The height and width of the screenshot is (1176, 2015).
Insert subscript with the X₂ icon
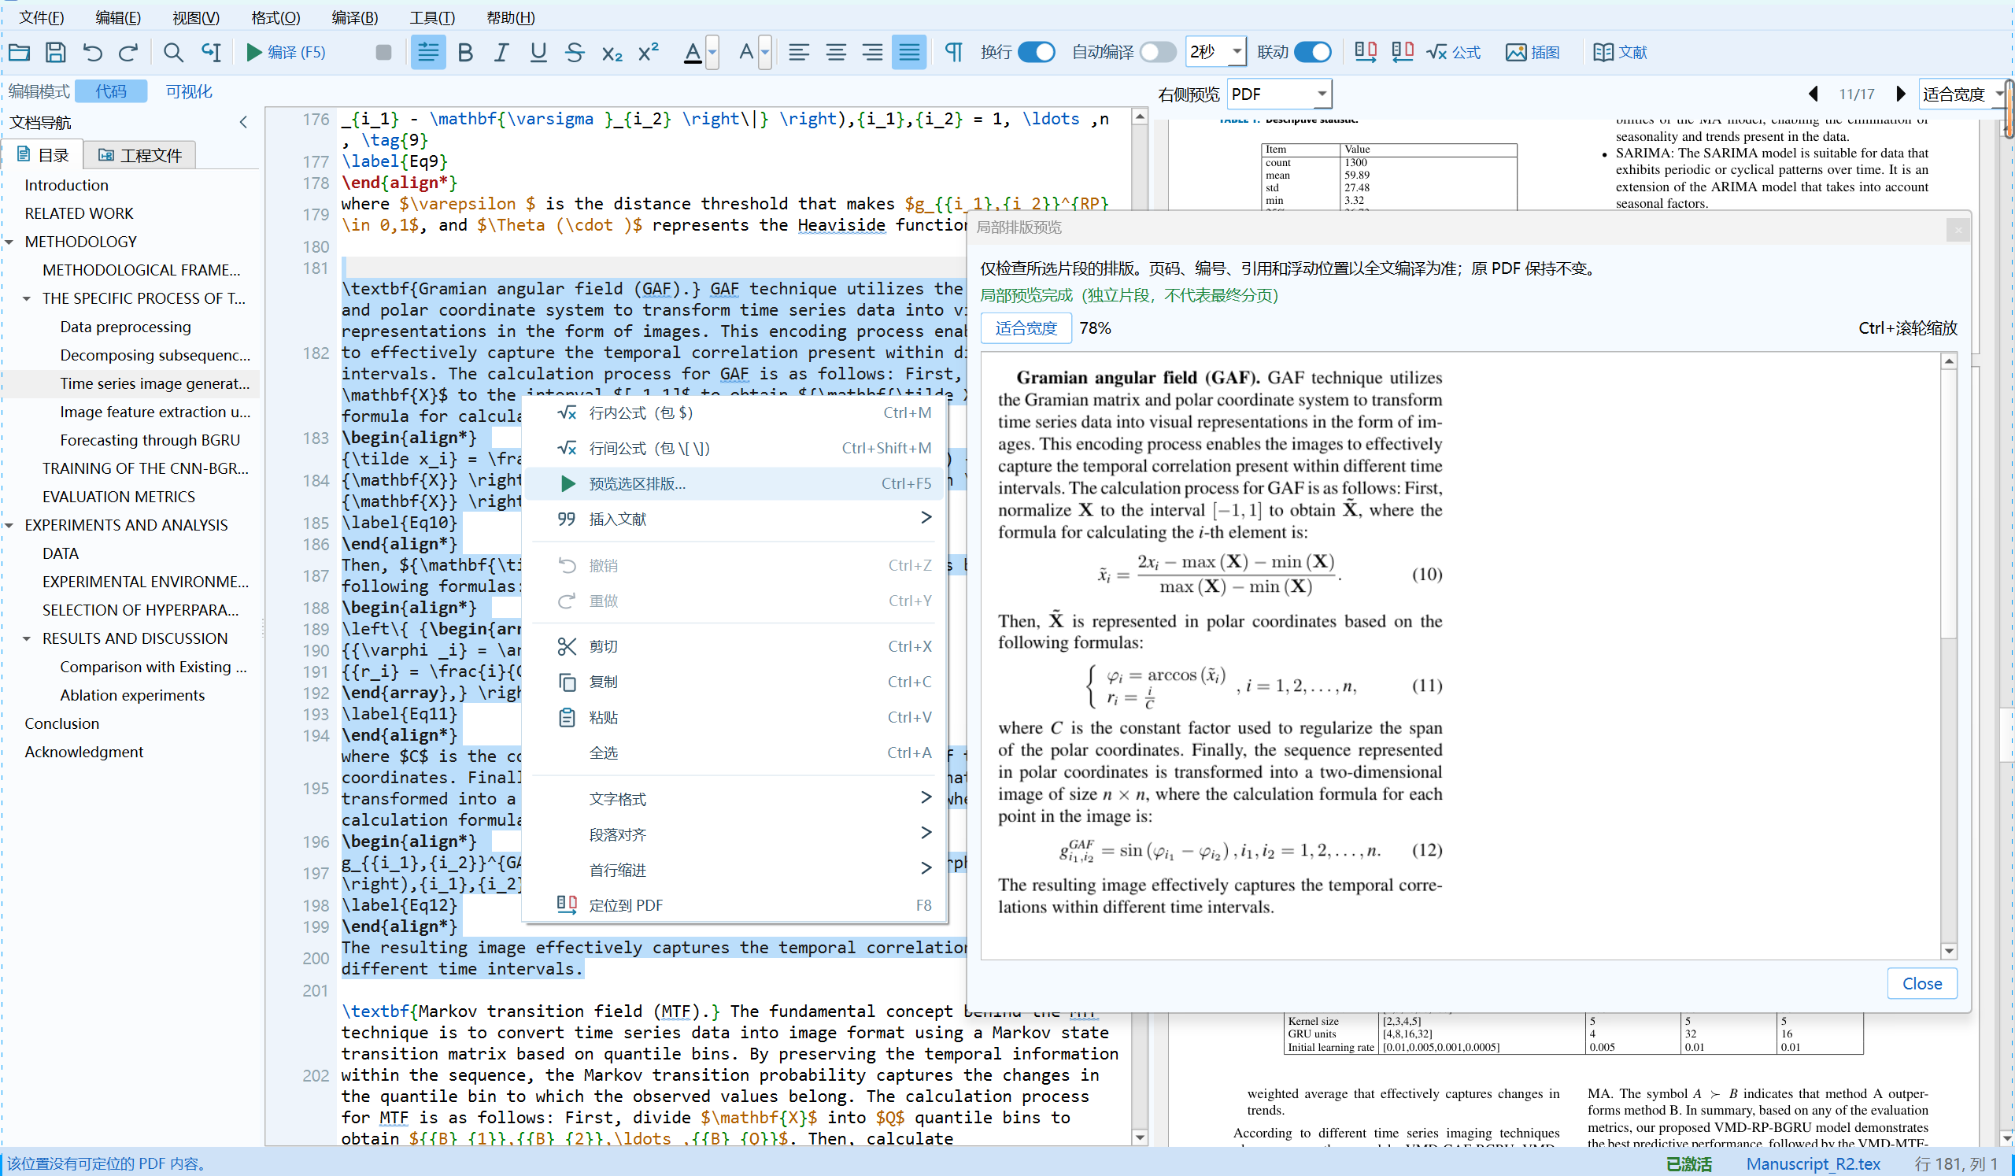click(x=612, y=52)
